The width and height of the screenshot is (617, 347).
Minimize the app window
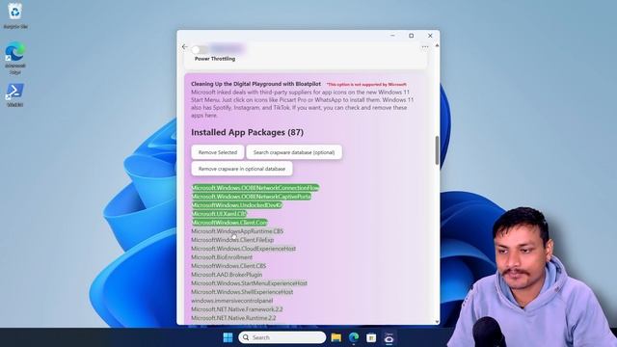click(x=392, y=36)
